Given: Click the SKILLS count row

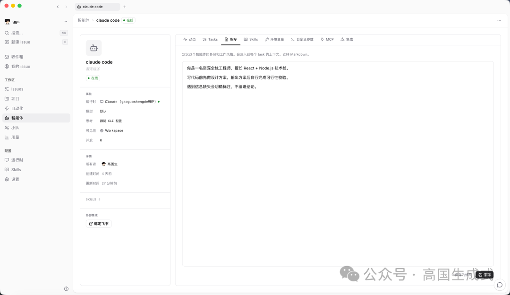Looking at the screenshot, I should 93,200.
